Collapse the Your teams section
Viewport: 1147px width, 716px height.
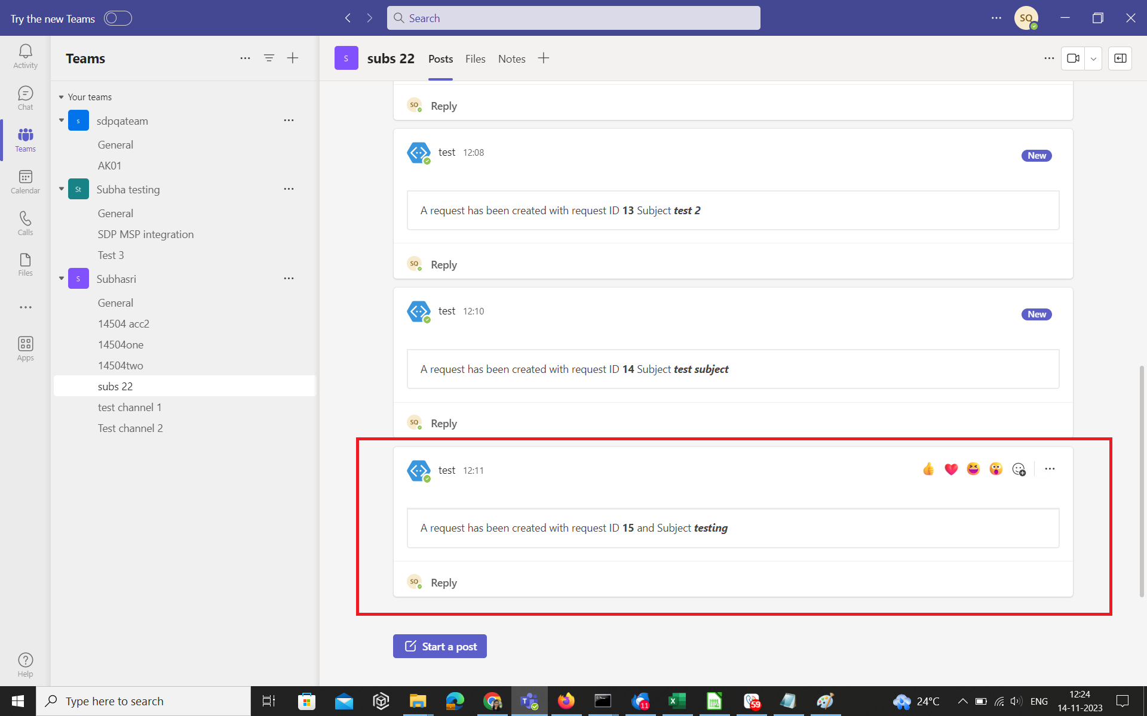click(x=61, y=97)
